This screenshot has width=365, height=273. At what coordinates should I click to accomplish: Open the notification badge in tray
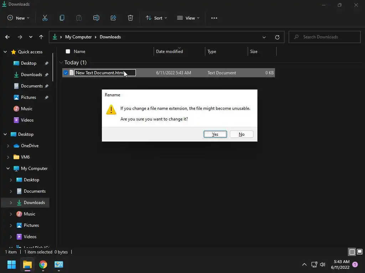tap(355, 264)
